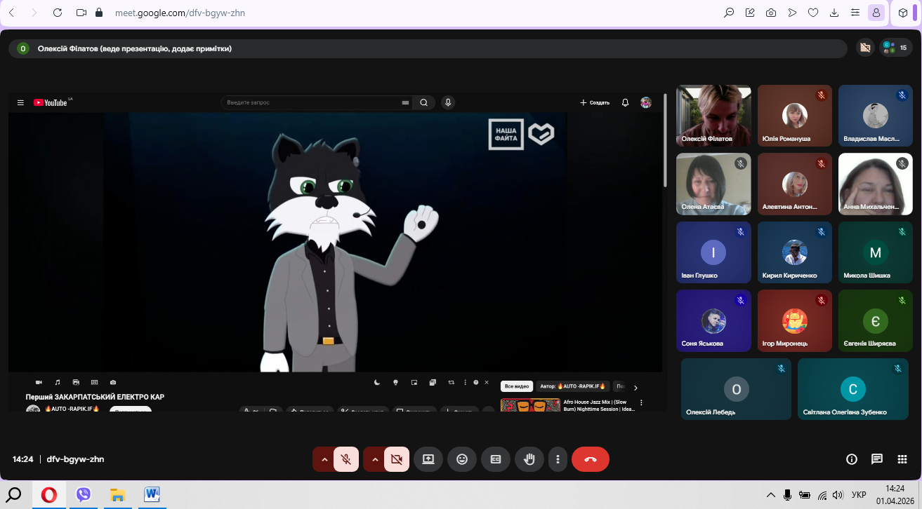The height and width of the screenshot is (509, 922).
Task: Unmute the microphone in the call bar
Action: (345, 459)
